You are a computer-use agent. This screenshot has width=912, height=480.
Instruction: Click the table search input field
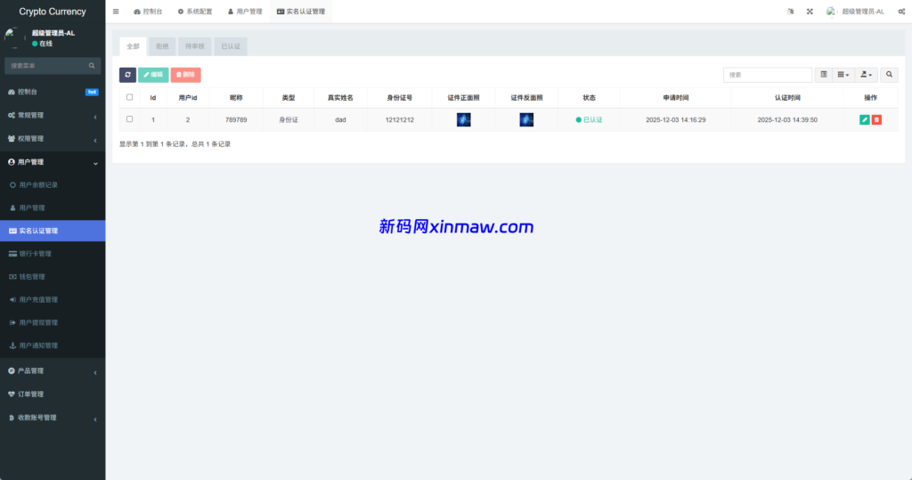pyautogui.click(x=767, y=75)
